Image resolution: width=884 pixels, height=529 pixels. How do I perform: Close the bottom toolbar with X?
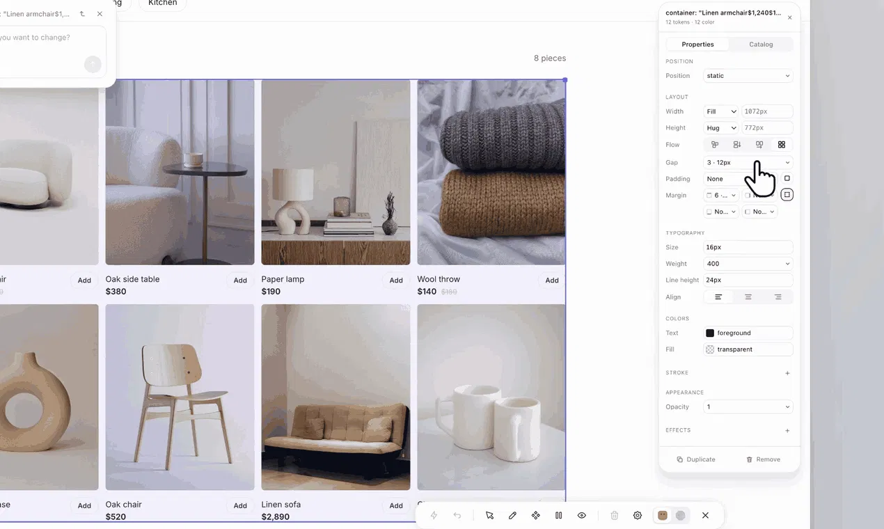705,516
